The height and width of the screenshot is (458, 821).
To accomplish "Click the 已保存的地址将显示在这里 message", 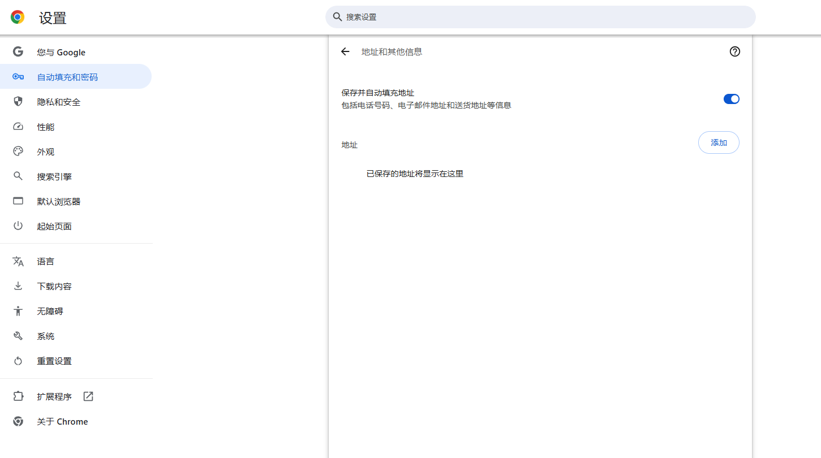I will tap(415, 174).
